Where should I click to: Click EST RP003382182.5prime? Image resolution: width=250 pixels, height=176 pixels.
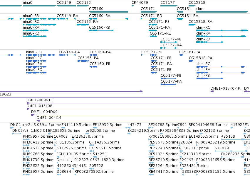point(197,175)
